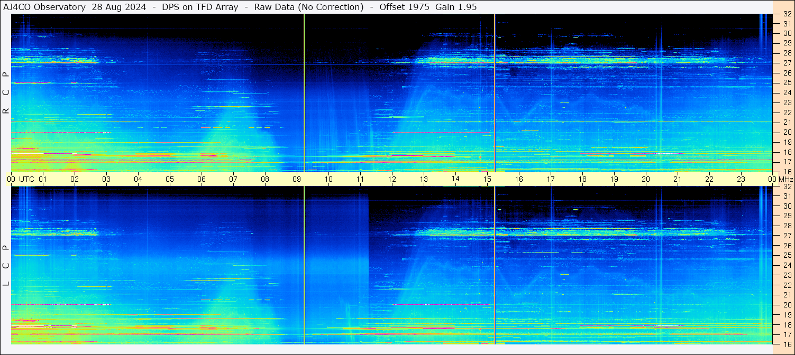
Task: Click the pink 09:15 marker line in LCP panel
Action: tap(305, 265)
